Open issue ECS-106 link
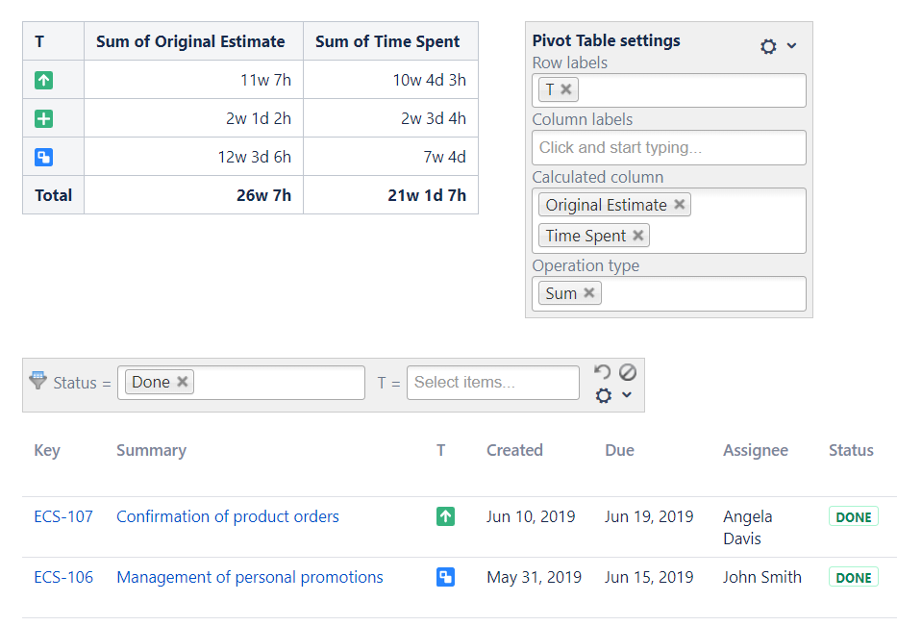Viewport: 897px width, 626px height. (63, 577)
